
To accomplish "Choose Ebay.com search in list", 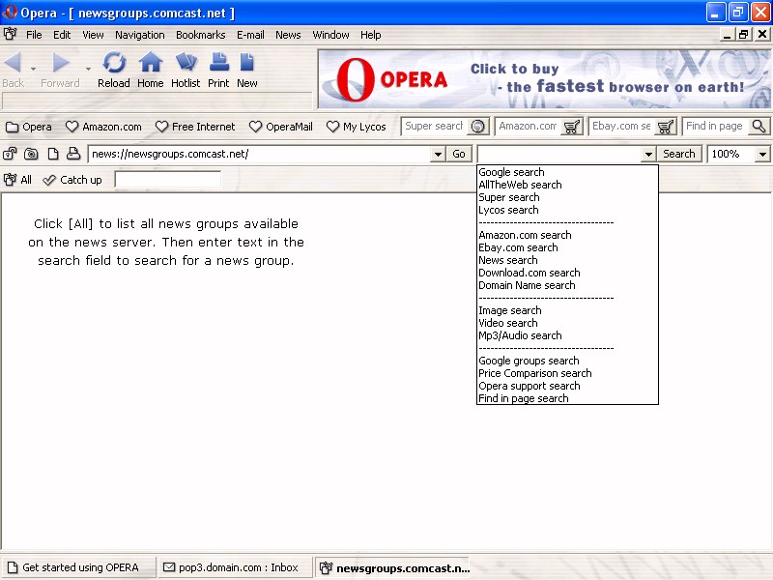I will pos(567,247).
